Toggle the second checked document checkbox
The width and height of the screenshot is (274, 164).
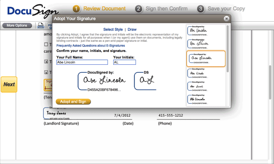tap(46, 72)
